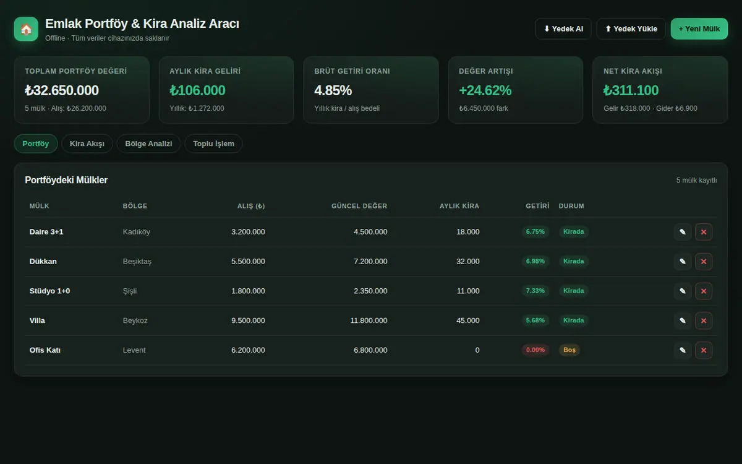Viewport: 742px width, 464px height.
Task: Click the Güncel Değer column header
Action: (359, 206)
